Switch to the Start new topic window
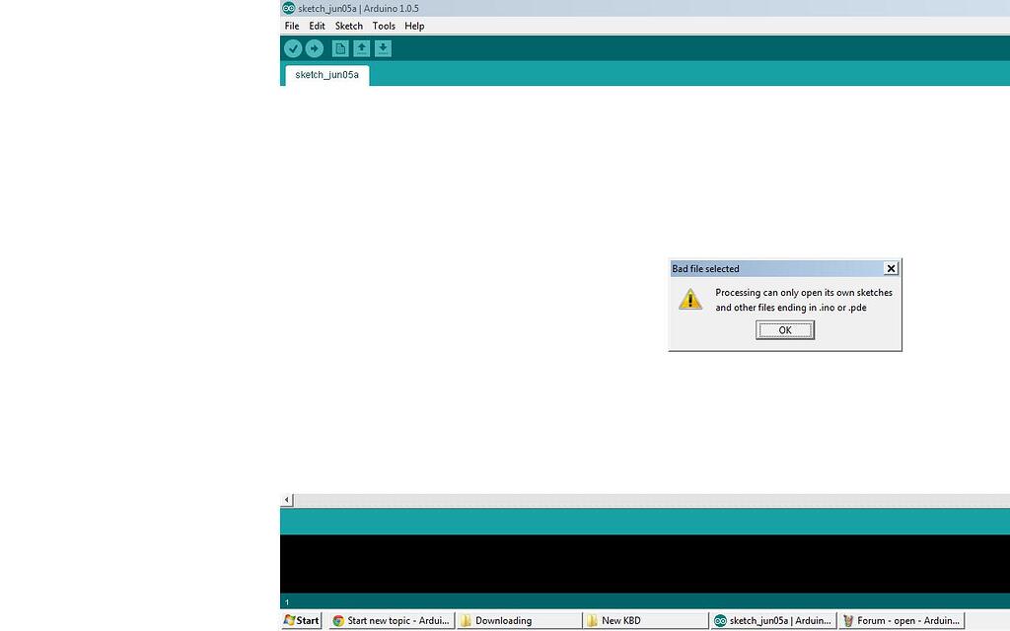 [x=391, y=620]
